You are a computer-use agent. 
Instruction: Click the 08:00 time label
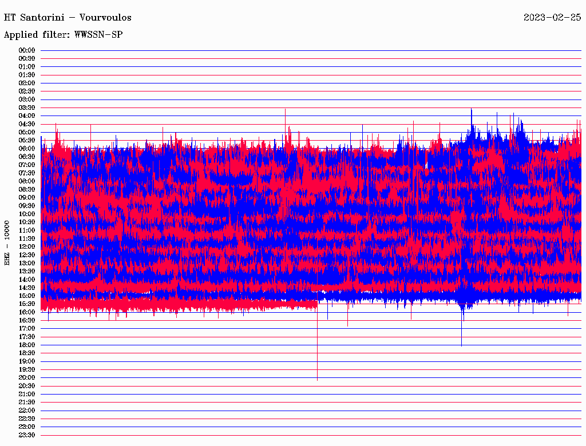pyautogui.click(x=27, y=181)
